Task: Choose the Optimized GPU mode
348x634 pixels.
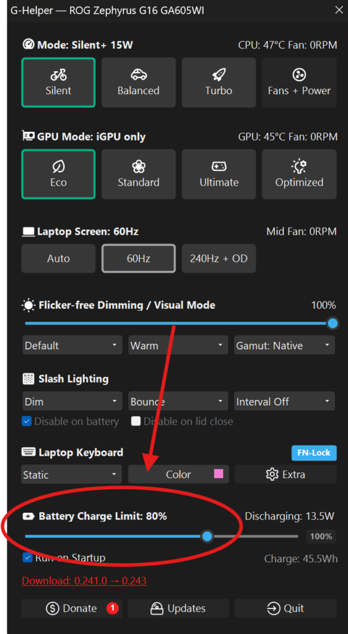Action: coord(299,174)
